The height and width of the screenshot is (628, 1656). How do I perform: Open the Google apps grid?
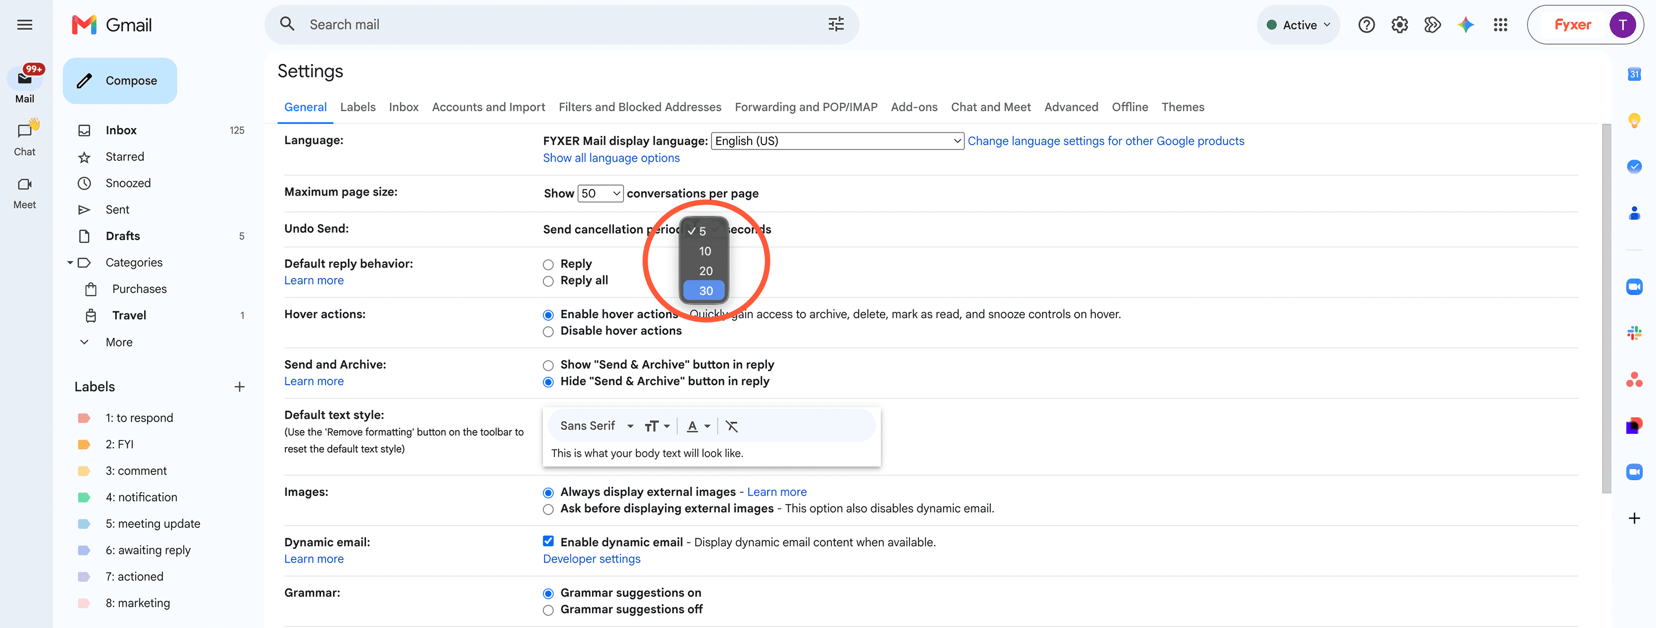[1500, 25]
